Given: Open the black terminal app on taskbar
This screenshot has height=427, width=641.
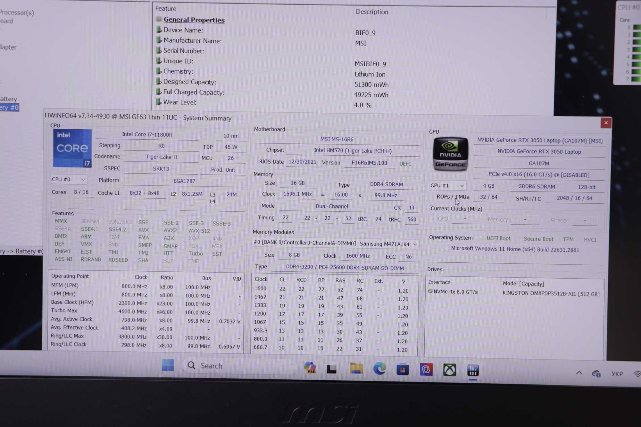Looking at the screenshot, I should (x=331, y=369).
